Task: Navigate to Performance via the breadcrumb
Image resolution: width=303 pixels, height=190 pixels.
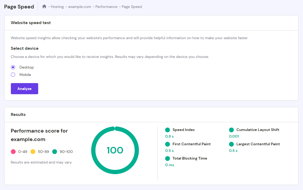Action: tap(106, 7)
